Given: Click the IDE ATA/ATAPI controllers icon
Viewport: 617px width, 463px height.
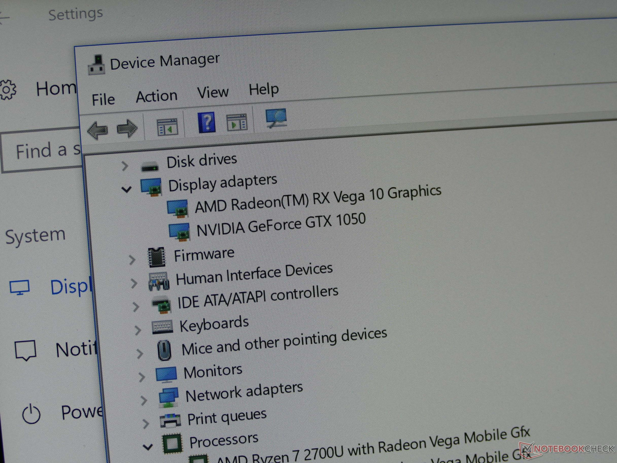Looking at the screenshot, I should point(161,305).
